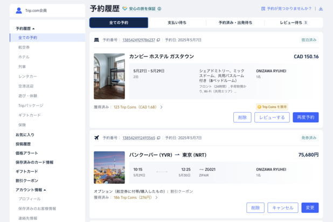Click the 186 Trip Coins (276円) link
The width and height of the screenshot is (333, 222).
pyautogui.click(x=133, y=198)
